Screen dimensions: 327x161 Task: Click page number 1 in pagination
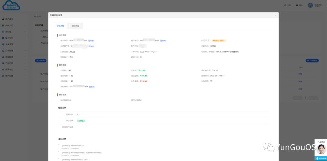tap(306, 98)
